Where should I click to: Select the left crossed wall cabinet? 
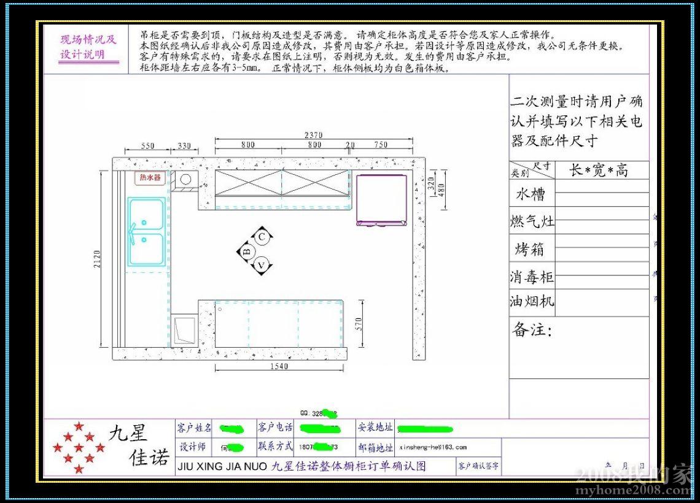point(248,183)
